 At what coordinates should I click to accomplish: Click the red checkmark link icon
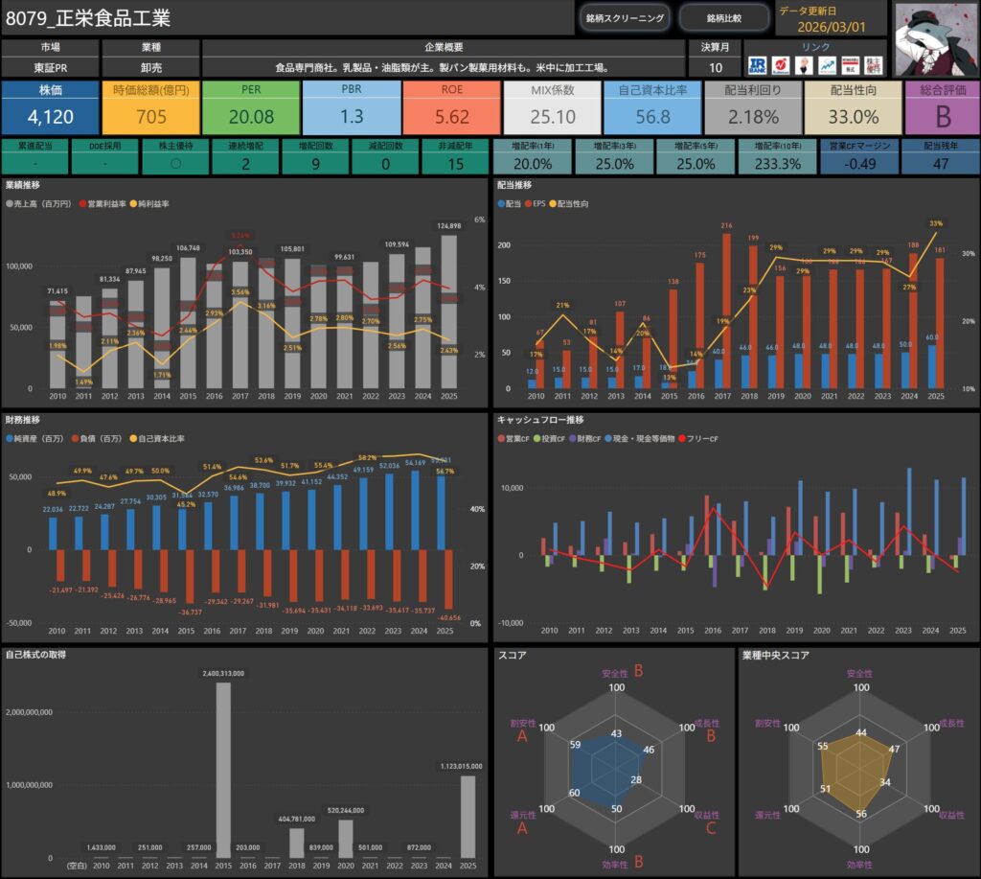click(781, 66)
